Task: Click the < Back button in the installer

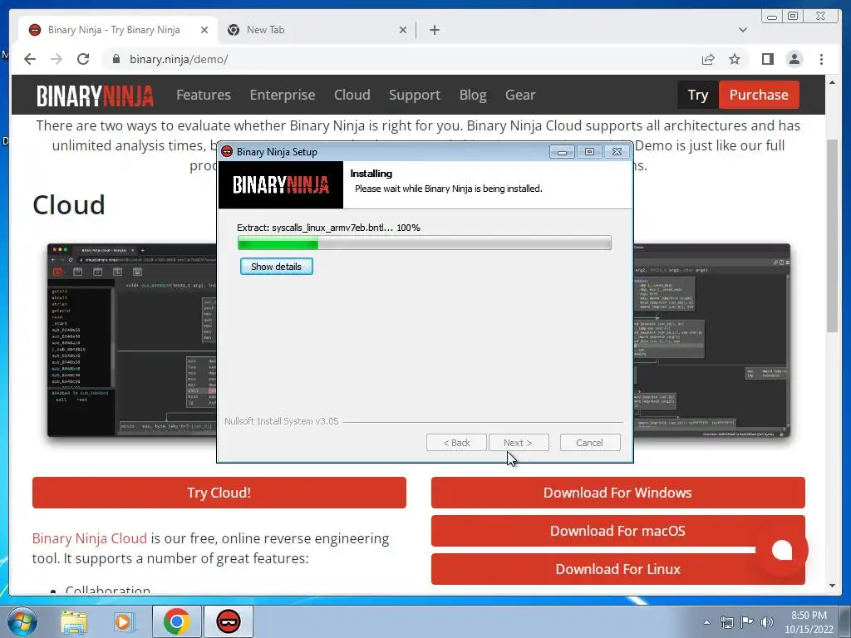Action: pos(456,443)
